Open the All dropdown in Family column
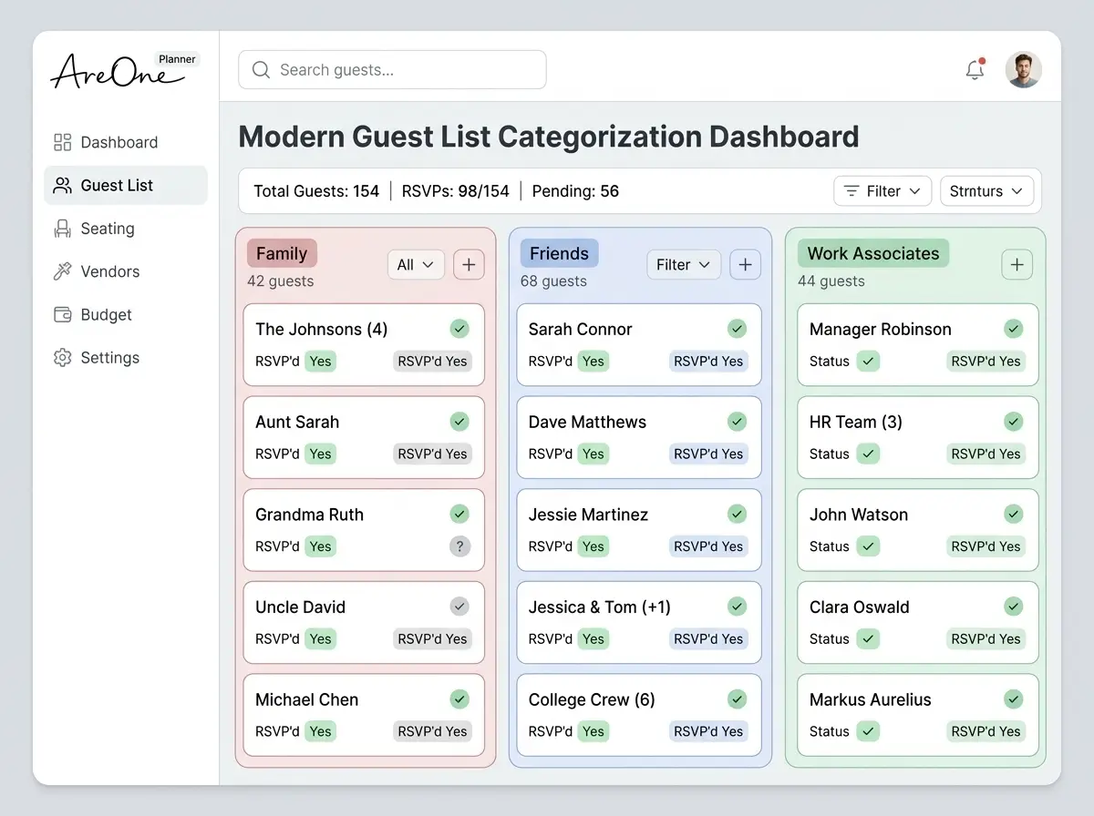The image size is (1094, 816). point(416,264)
